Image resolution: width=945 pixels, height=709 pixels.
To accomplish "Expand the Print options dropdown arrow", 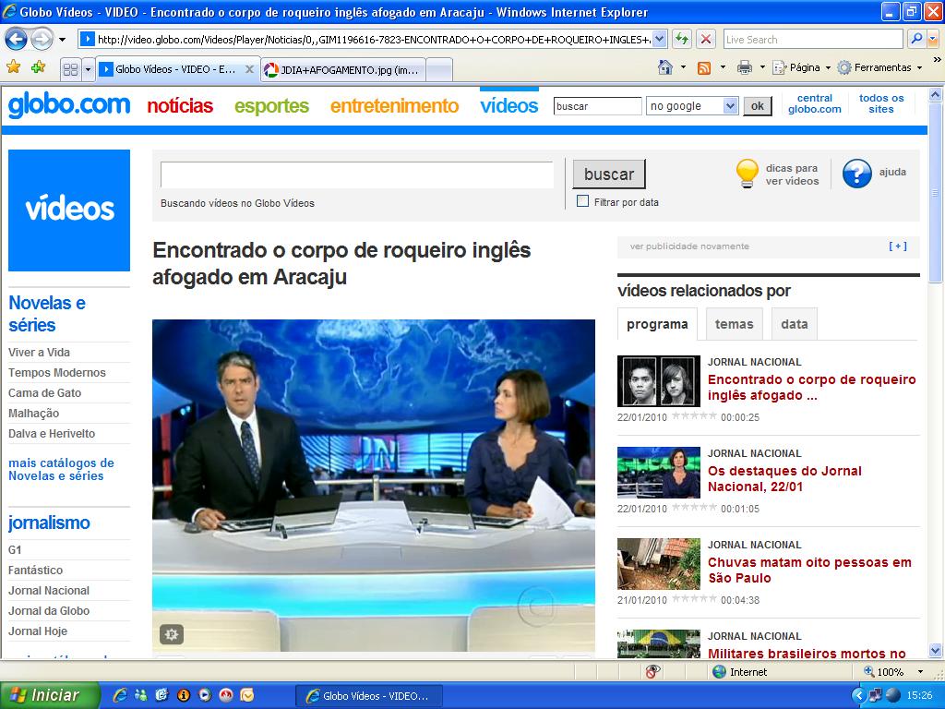I will click(x=762, y=67).
